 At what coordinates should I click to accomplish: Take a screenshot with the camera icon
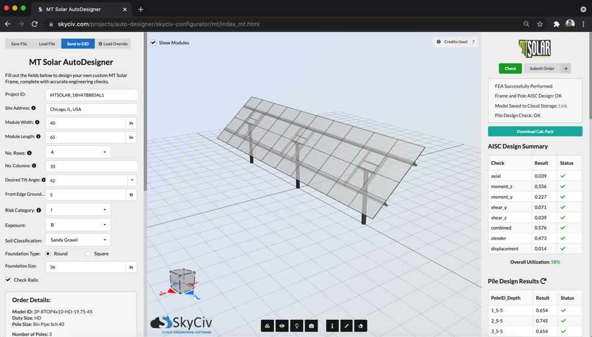[x=311, y=326]
